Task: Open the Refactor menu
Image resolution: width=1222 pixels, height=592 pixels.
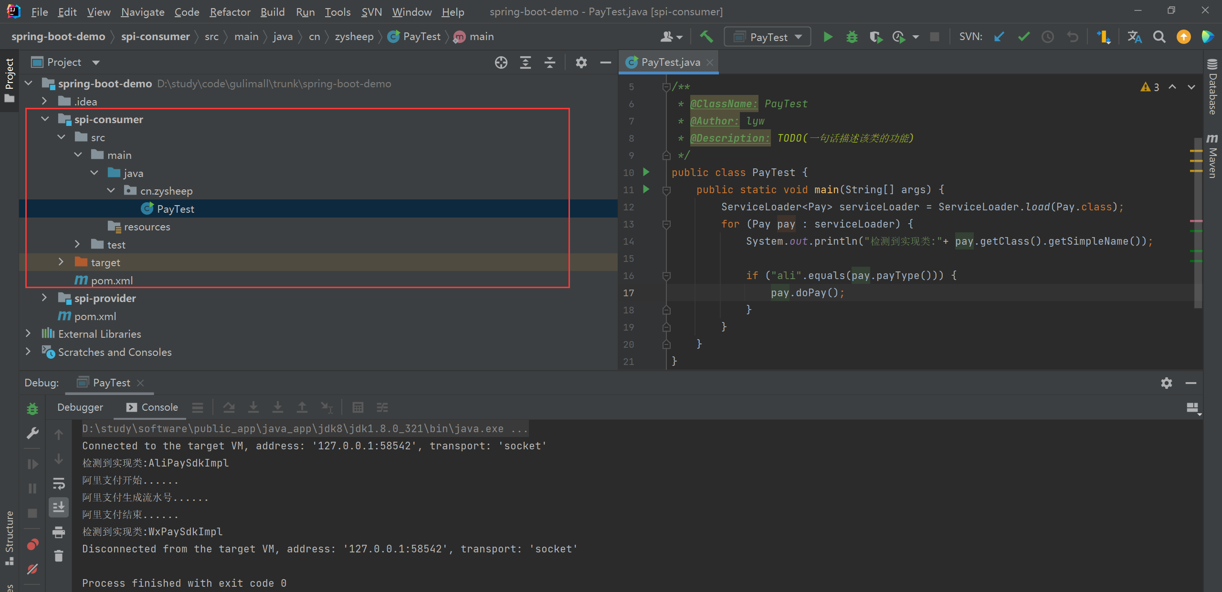Action: [x=230, y=12]
